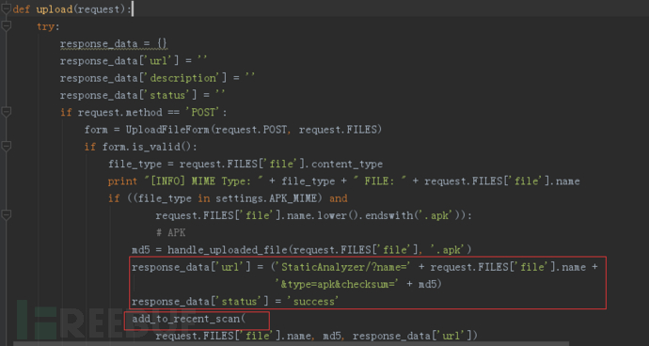This screenshot has height=346, width=649.
Task: Click the handle_uploaded_file function call
Action: coord(228,250)
